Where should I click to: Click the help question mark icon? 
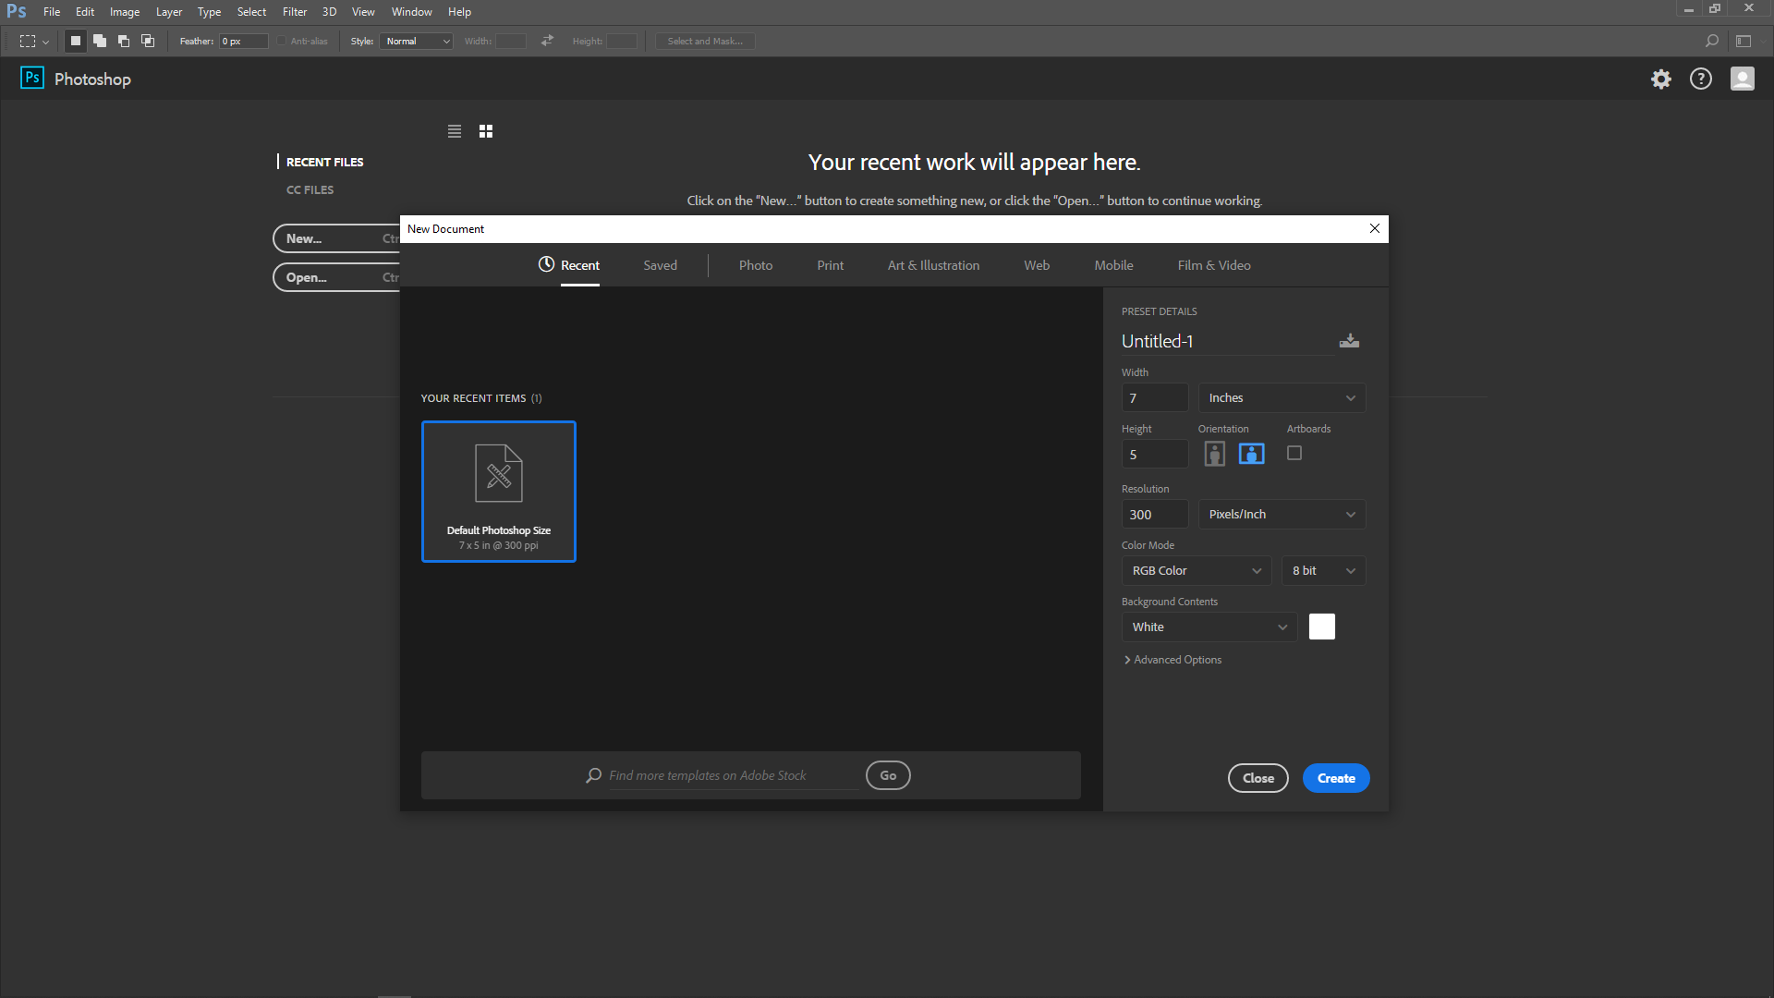(1700, 79)
